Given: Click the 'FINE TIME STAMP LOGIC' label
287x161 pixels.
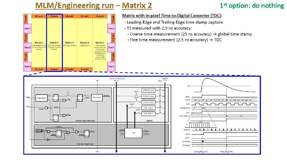Looking at the screenshot, I should coord(85,144).
